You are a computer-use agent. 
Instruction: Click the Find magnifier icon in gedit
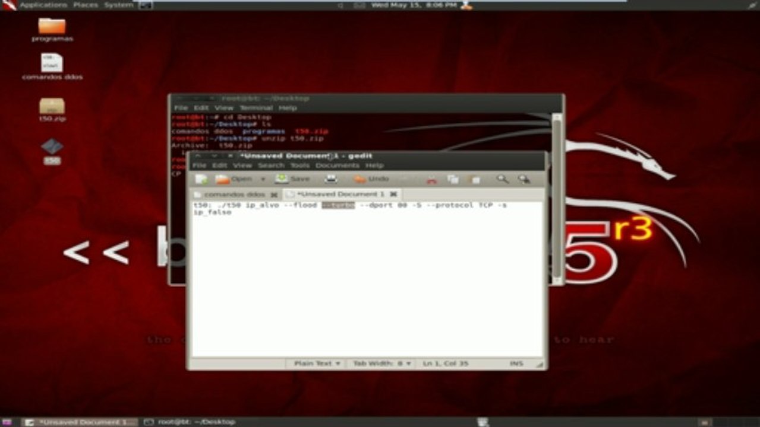503,179
